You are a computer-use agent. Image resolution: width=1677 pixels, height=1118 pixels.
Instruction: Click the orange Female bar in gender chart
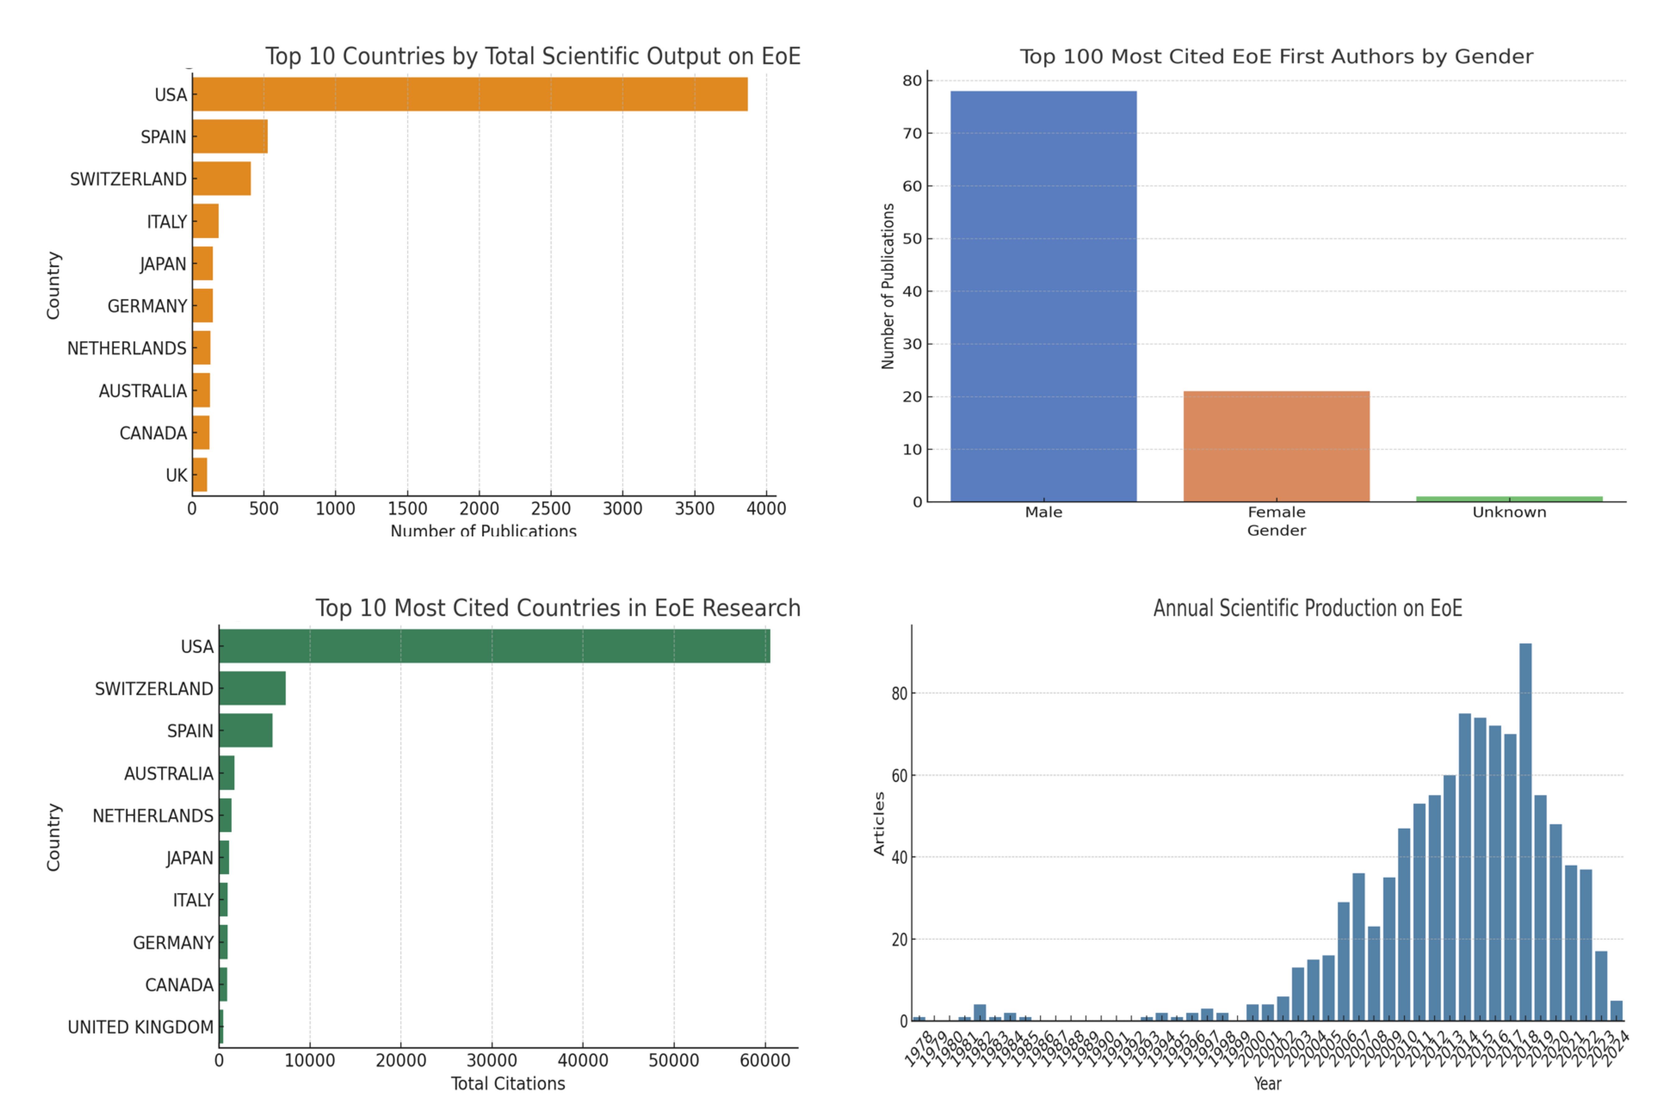point(1276,446)
